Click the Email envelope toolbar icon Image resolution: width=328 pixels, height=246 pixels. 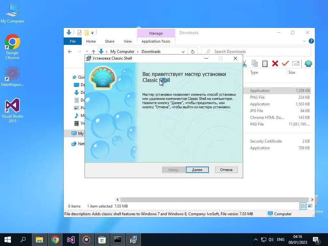click(296, 63)
